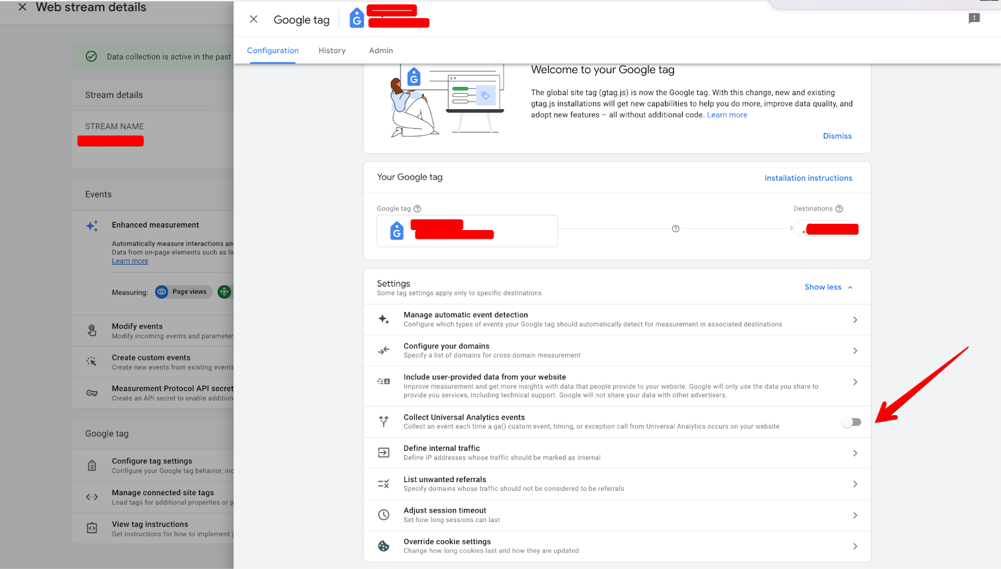Expand Configure your domains chevron
1001x569 pixels.
click(855, 351)
